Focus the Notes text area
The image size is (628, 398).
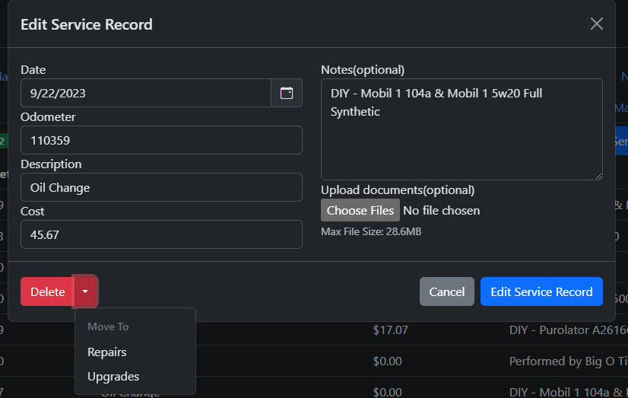tap(461, 129)
